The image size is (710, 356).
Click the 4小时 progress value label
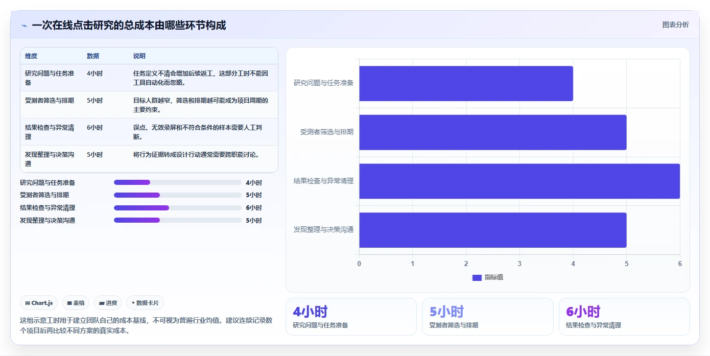tap(254, 182)
